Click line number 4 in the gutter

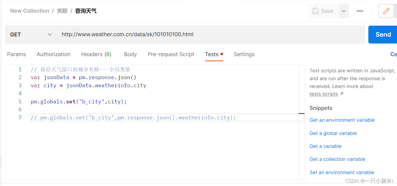point(20,94)
